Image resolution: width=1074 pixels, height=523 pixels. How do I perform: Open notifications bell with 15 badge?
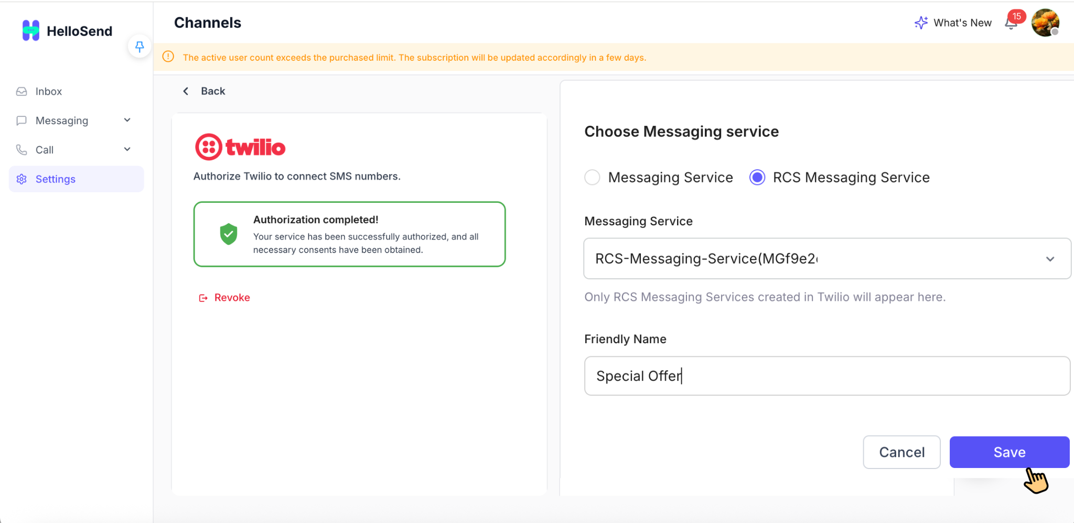(1012, 23)
